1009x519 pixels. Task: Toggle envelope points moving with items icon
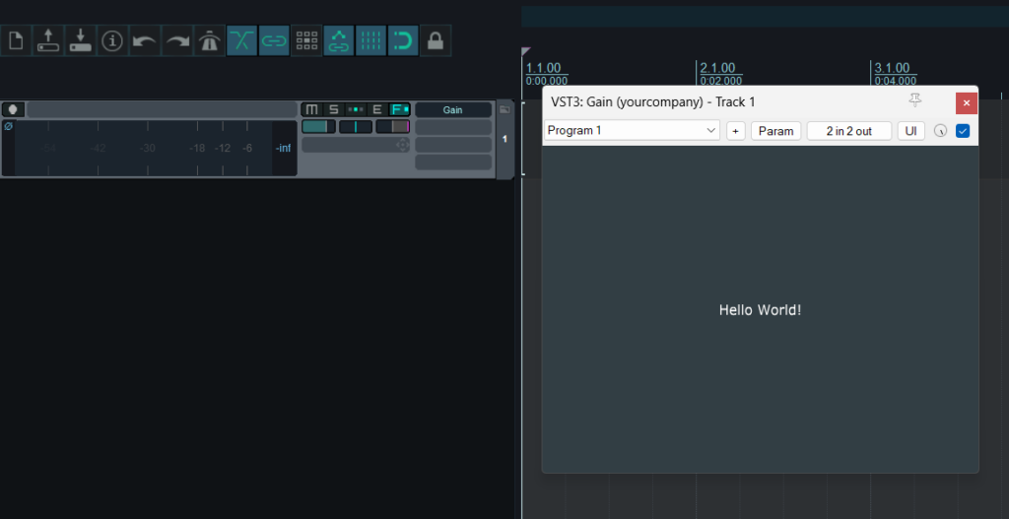339,41
